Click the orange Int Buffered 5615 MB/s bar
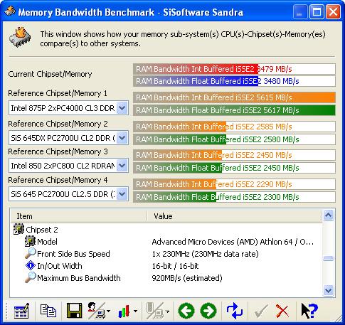The width and height of the screenshot is (345, 325). pos(234,97)
